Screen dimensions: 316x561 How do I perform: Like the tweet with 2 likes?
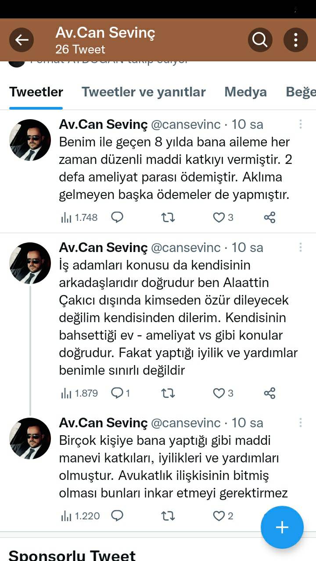[x=218, y=516]
